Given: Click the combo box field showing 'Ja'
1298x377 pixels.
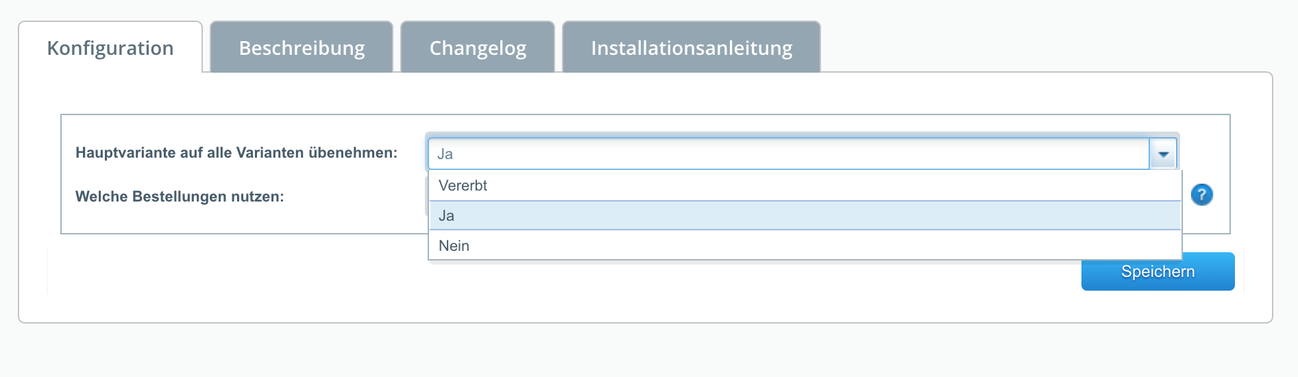Looking at the screenshot, I should (x=788, y=154).
